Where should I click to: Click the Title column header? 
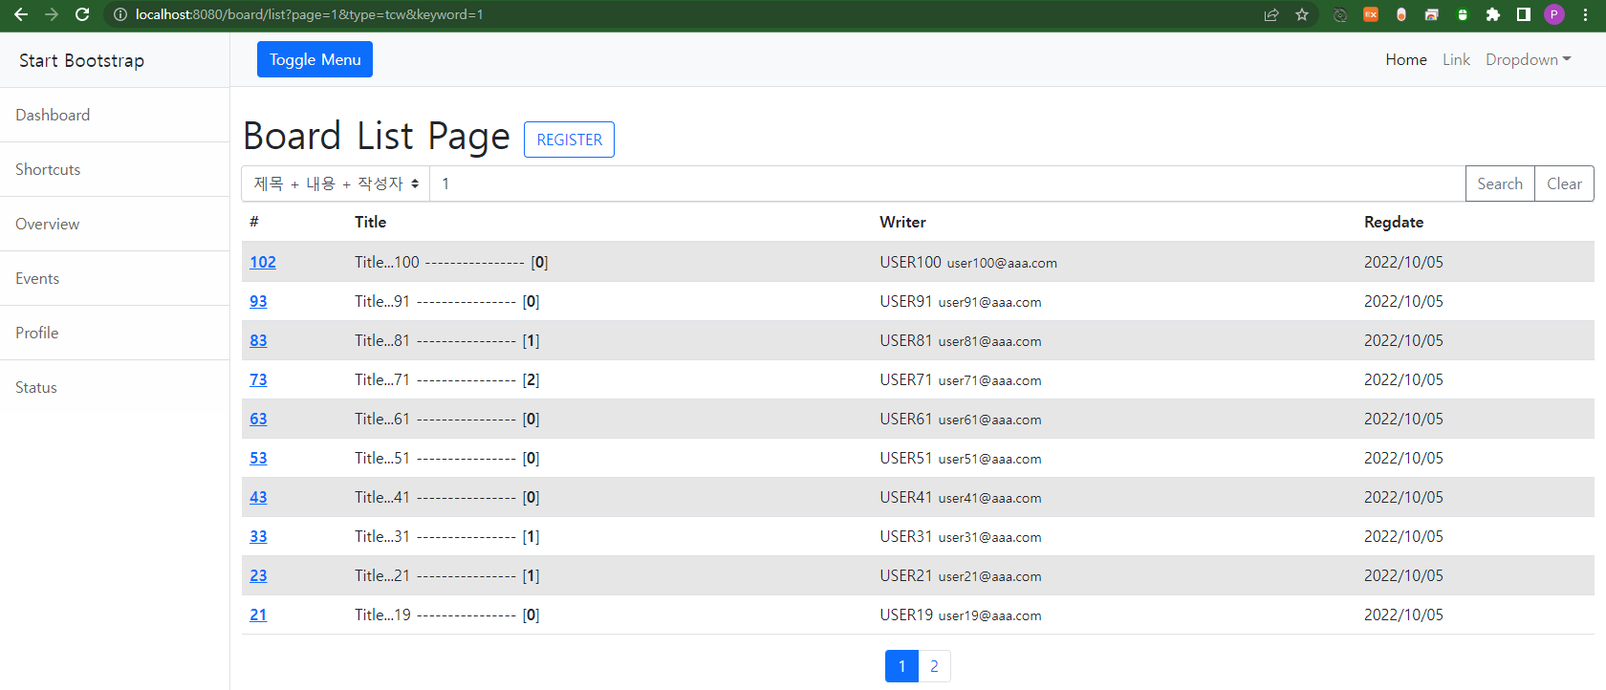click(x=370, y=222)
